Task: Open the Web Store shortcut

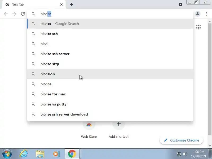Action: (89, 130)
